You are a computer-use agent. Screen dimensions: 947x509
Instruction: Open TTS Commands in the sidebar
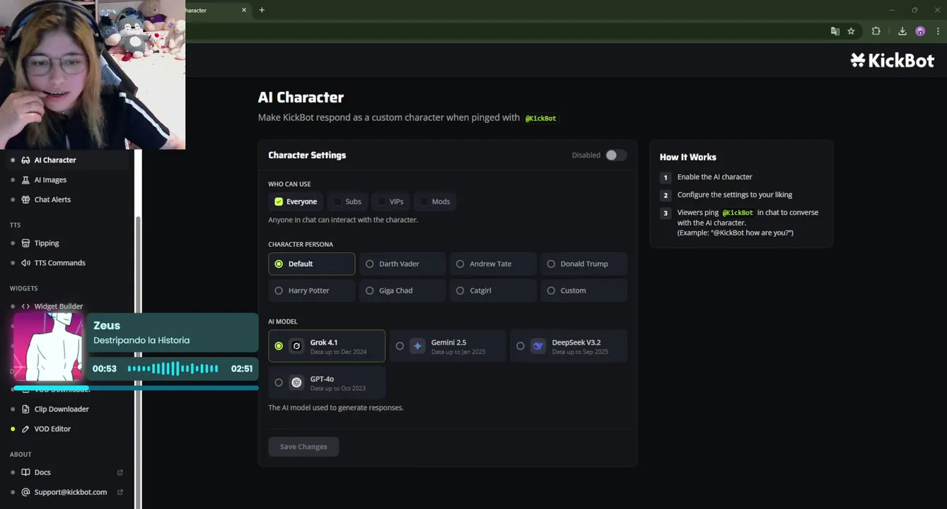(x=59, y=263)
